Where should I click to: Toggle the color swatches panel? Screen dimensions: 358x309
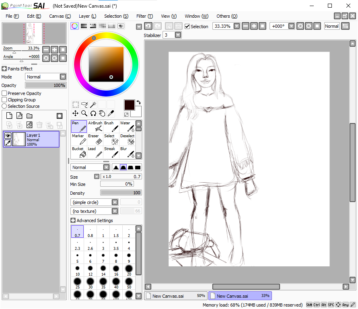point(111,26)
